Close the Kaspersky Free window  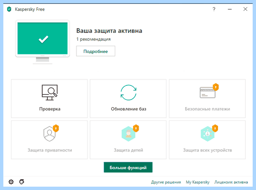pos(245,9)
